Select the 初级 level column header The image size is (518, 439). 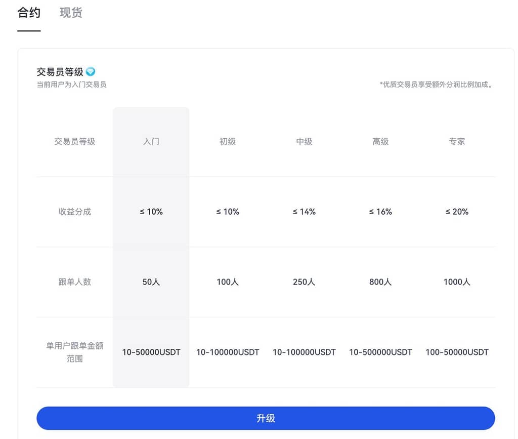point(227,141)
